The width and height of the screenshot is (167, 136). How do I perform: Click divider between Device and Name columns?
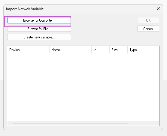click(50, 50)
